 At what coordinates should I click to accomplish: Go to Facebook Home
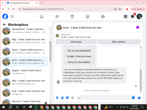coord(41,16)
